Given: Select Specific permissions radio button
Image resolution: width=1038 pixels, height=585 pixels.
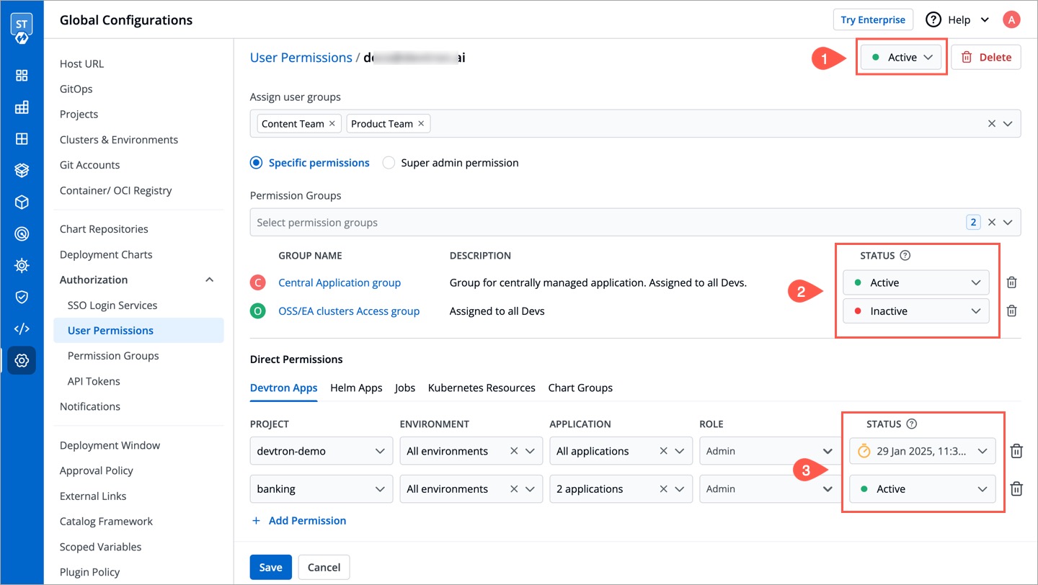Looking at the screenshot, I should pyautogui.click(x=256, y=163).
